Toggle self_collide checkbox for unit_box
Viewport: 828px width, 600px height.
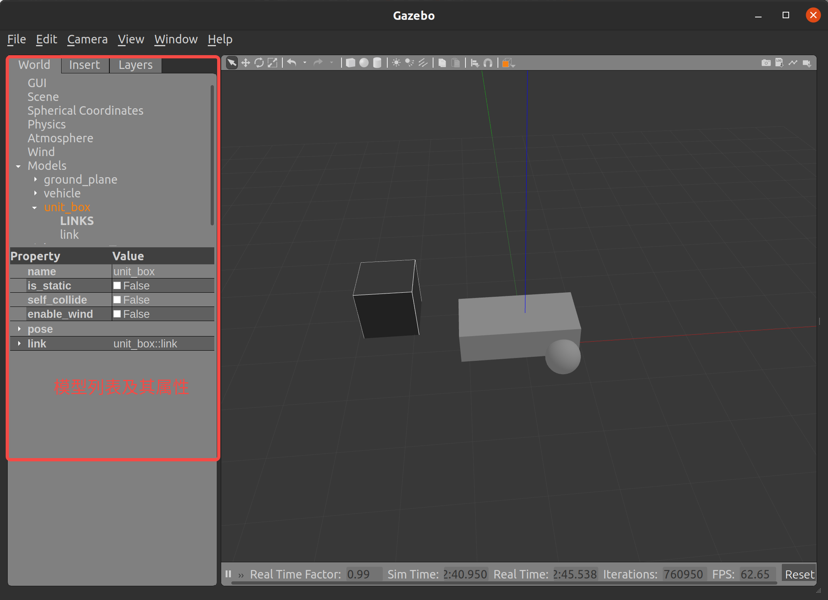(117, 300)
